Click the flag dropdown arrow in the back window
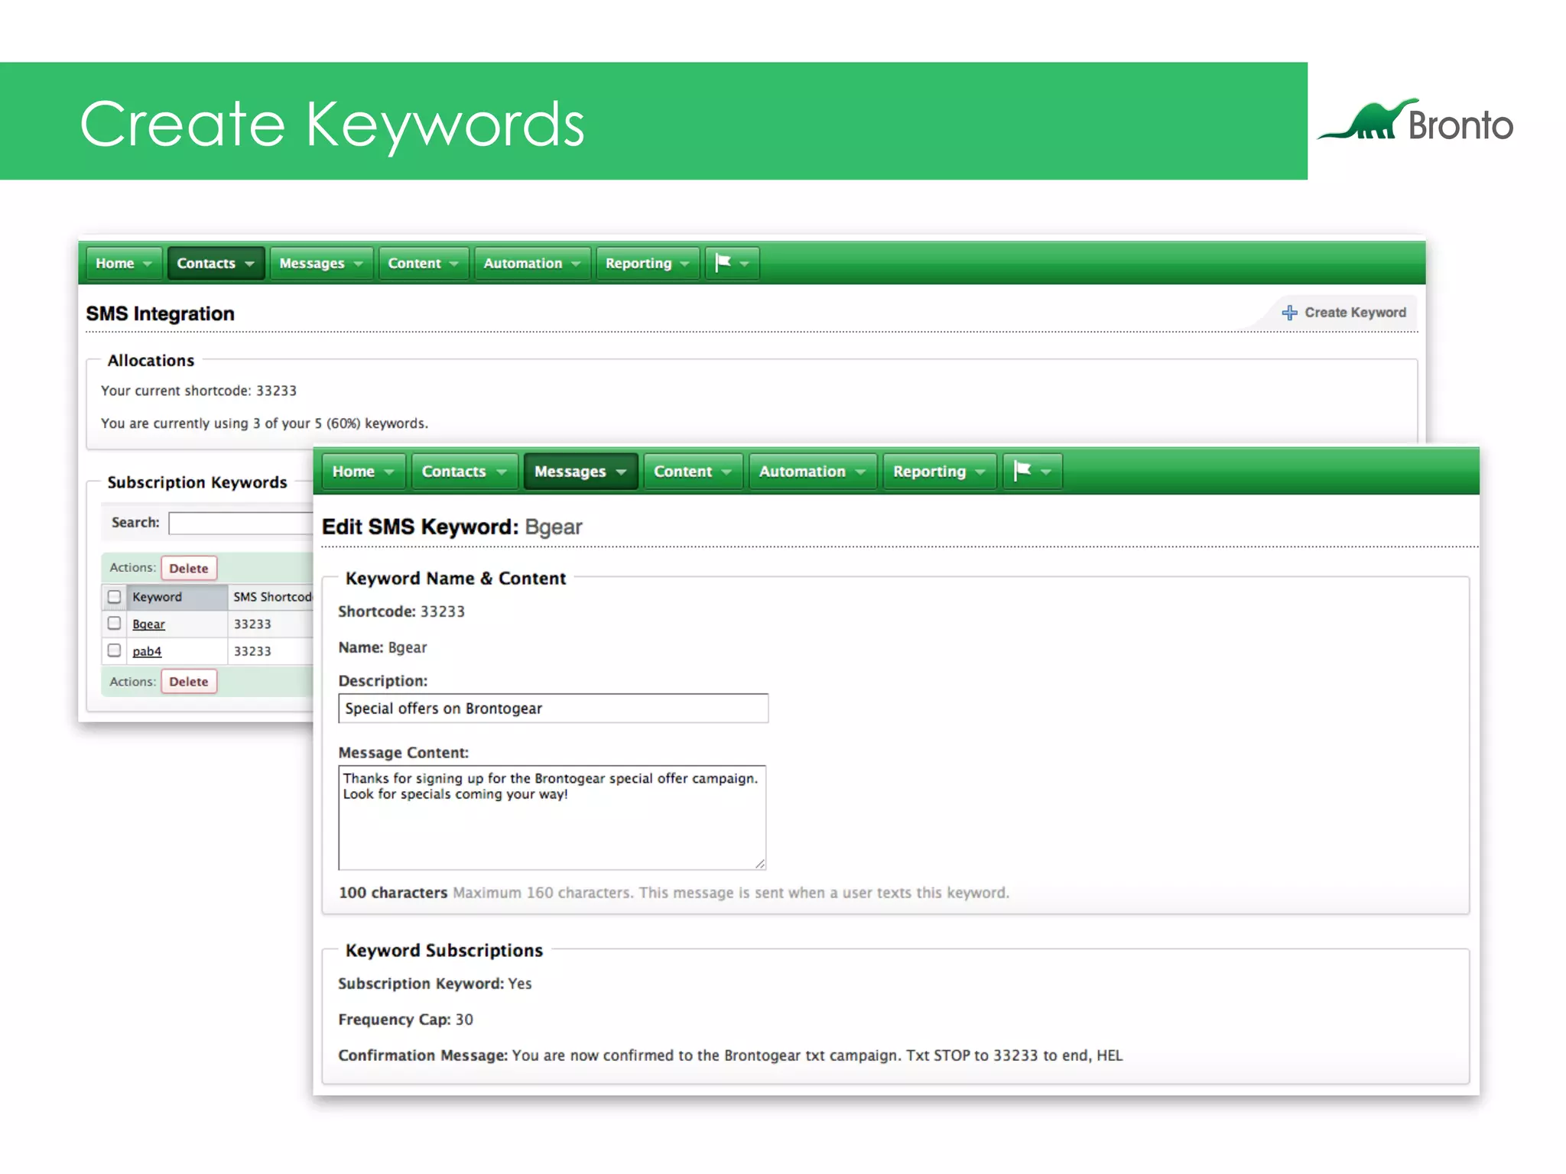The width and height of the screenshot is (1566, 1174). (x=744, y=264)
